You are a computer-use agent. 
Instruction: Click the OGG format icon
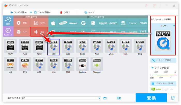140,47
